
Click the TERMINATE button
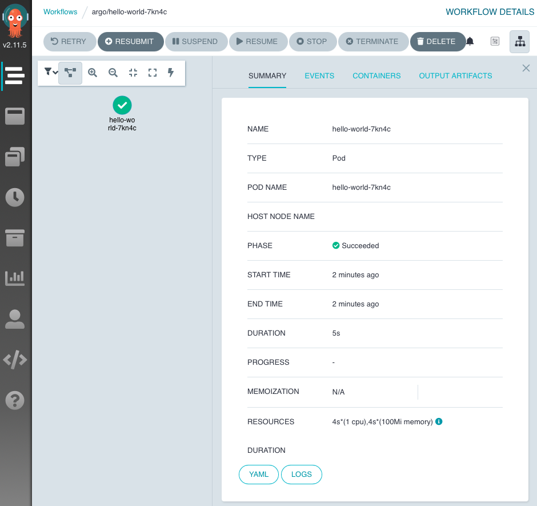373,42
